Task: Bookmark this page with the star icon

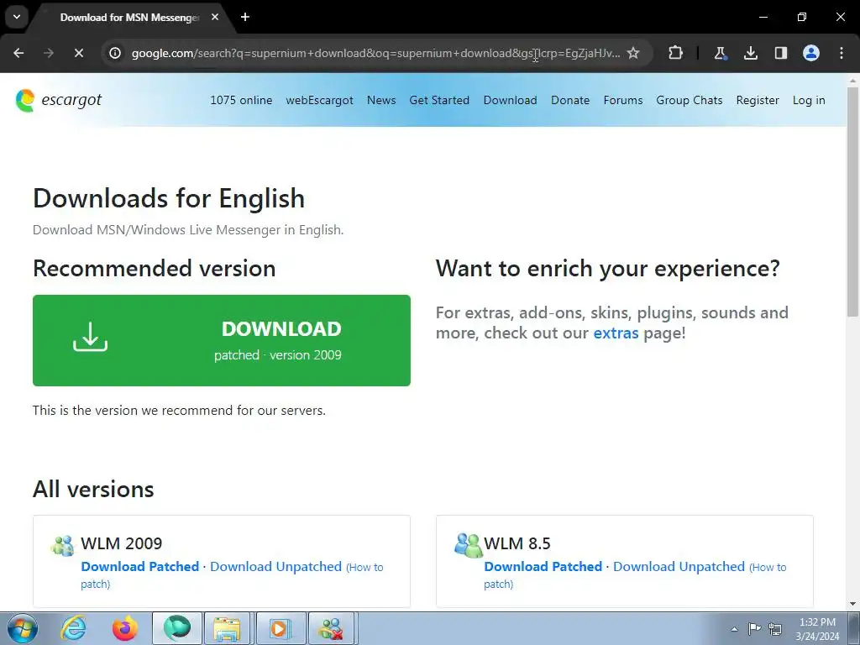Action: click(633, 53)
